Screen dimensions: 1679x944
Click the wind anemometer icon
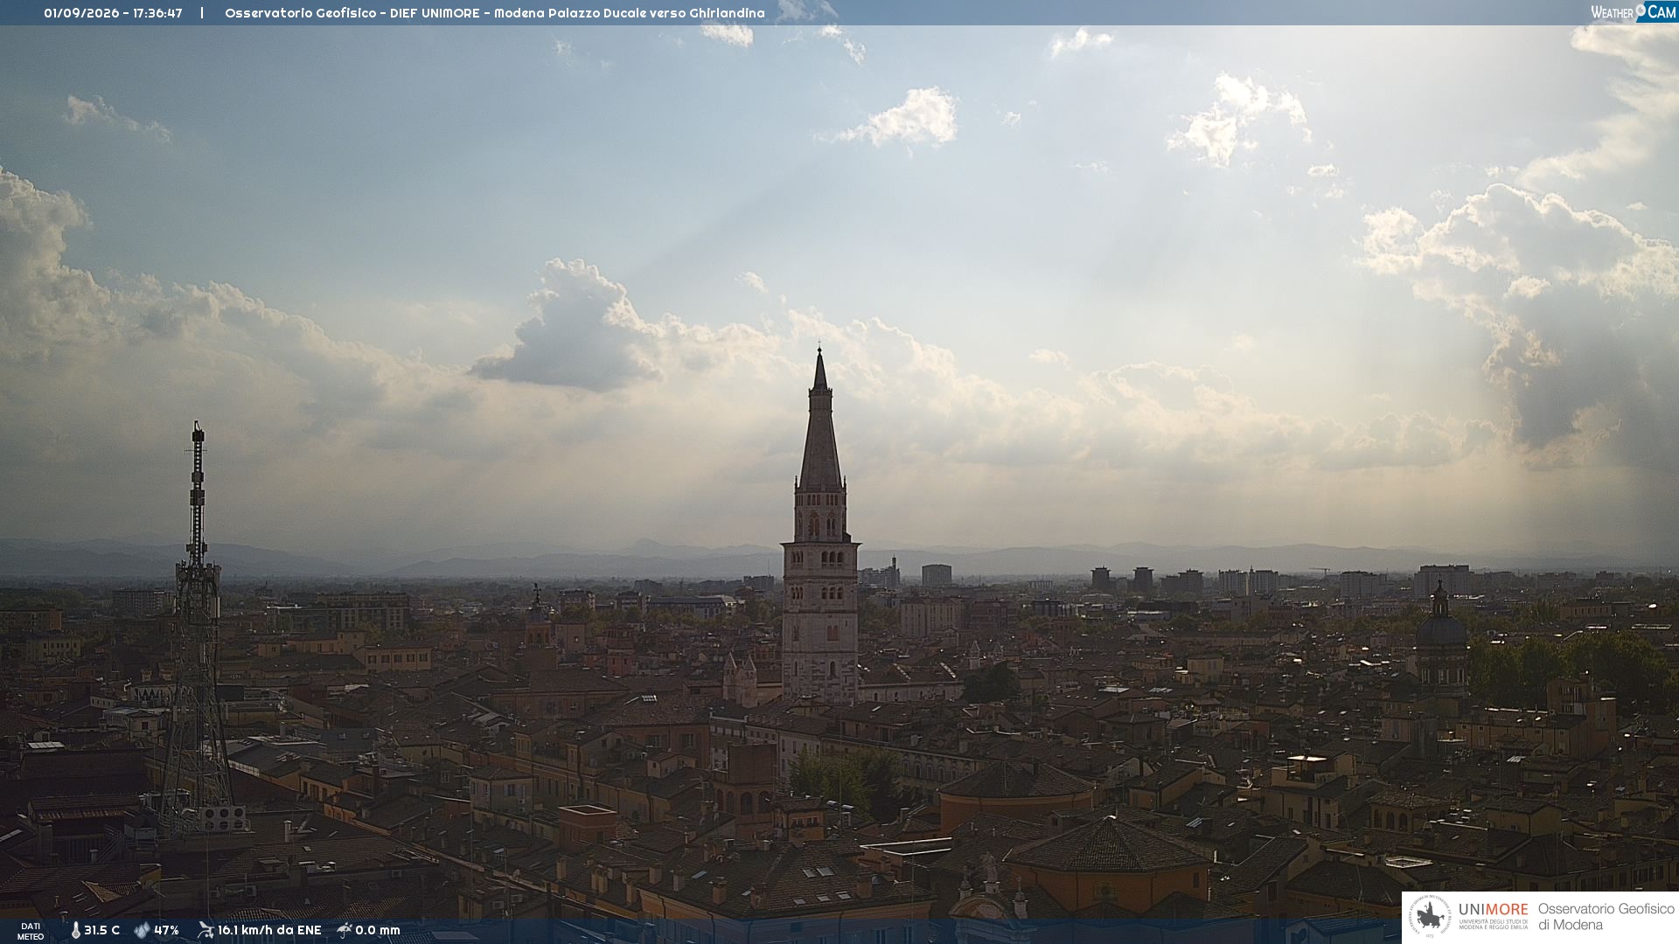pos(206,930)
